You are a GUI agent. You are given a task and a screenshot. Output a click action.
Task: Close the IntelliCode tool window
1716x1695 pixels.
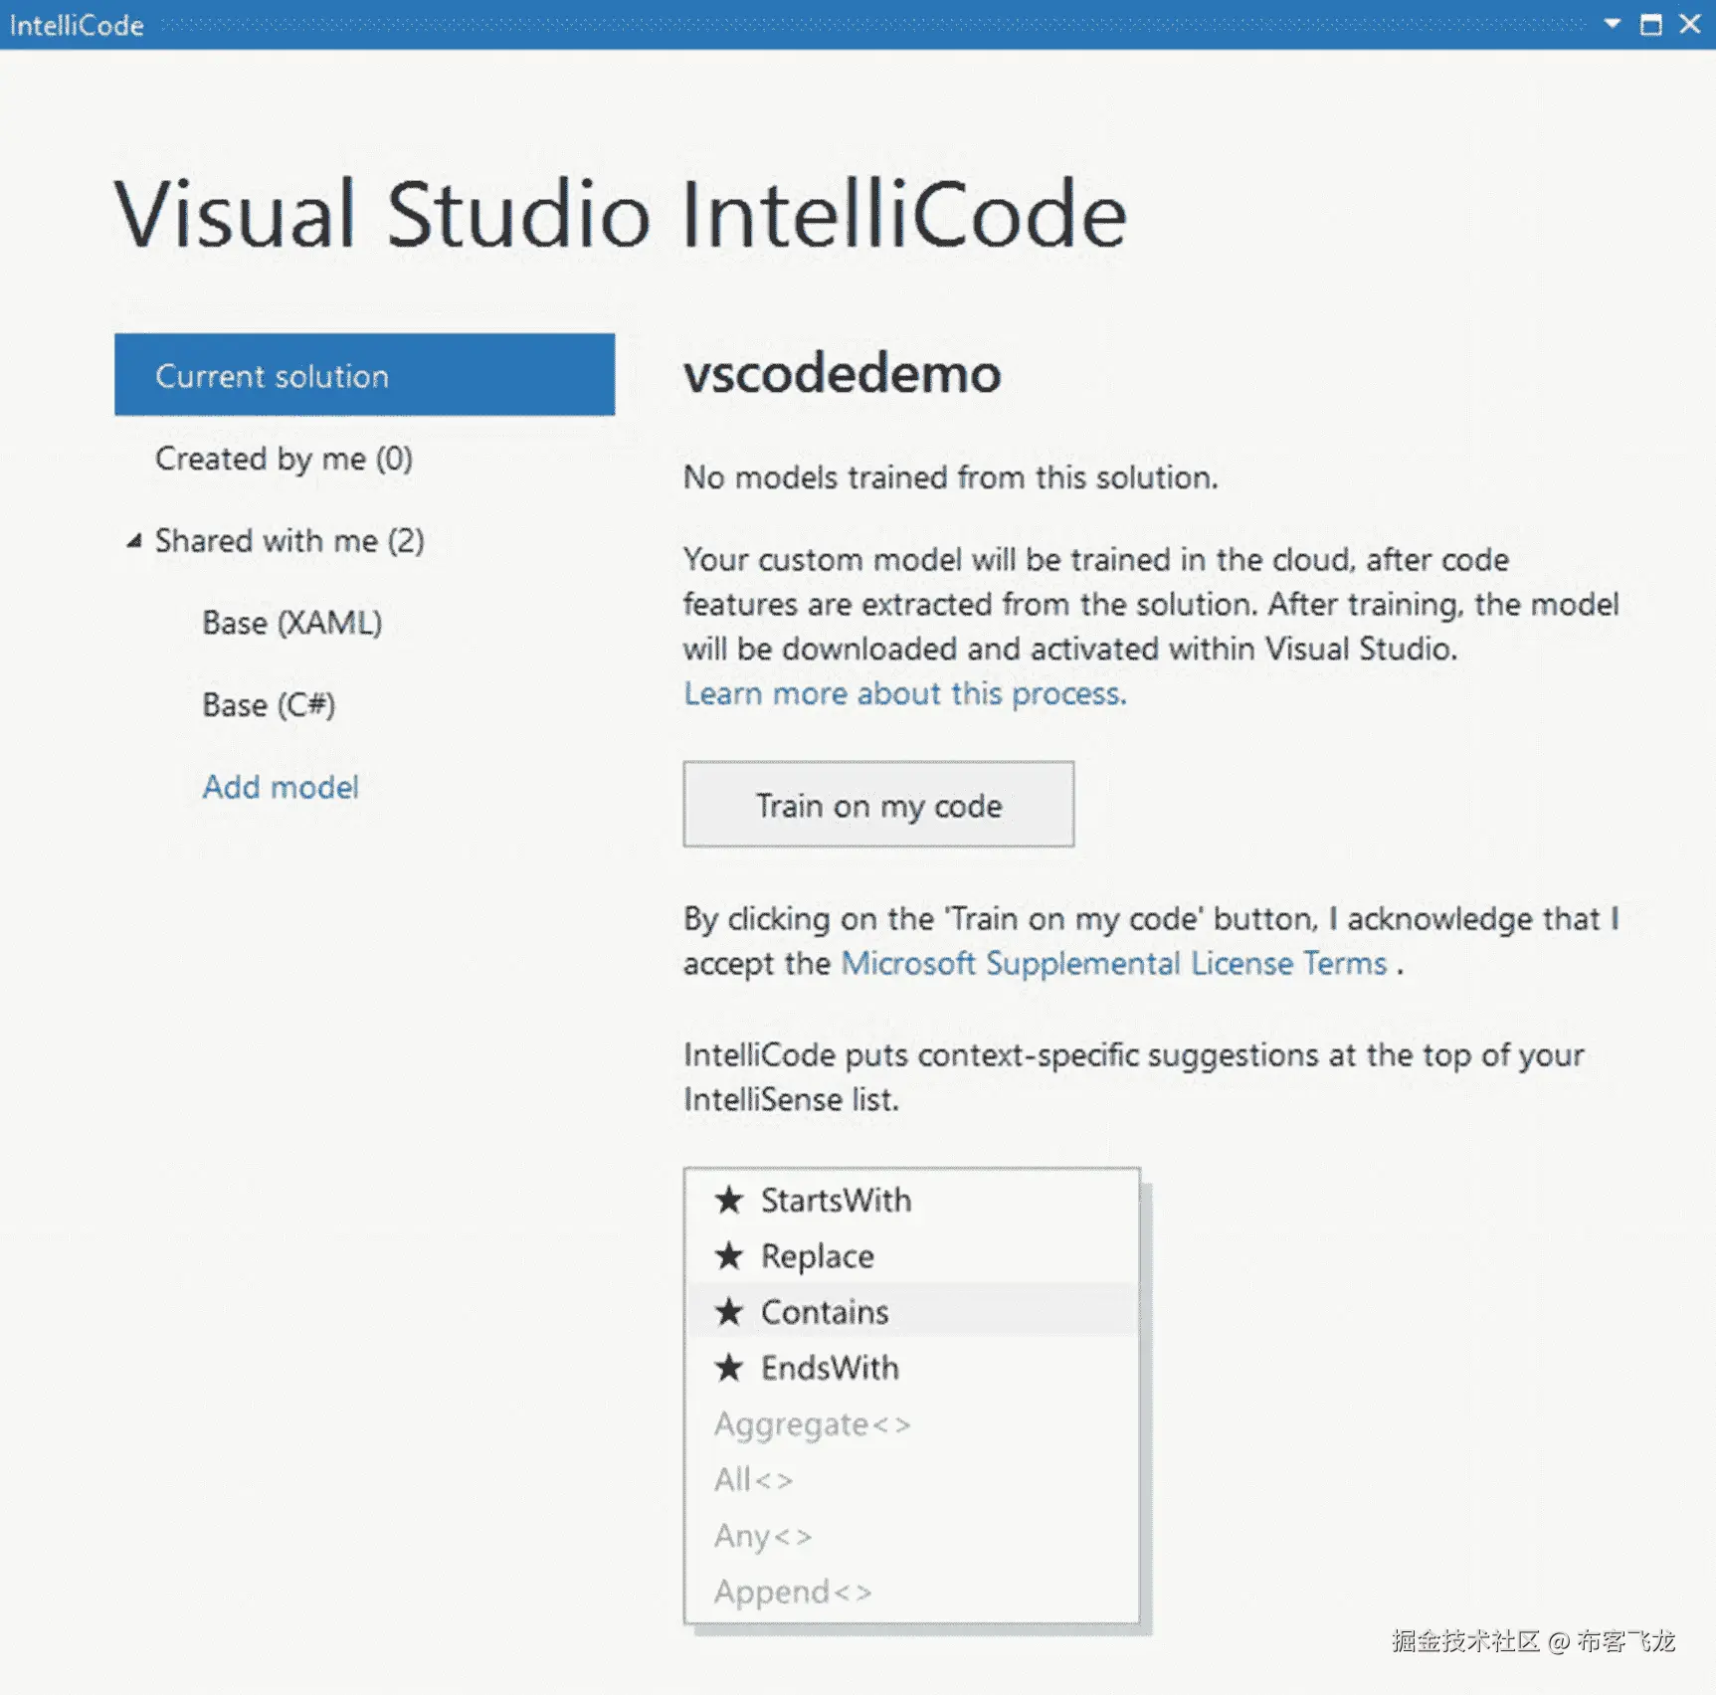click(x=1690, y=24)
